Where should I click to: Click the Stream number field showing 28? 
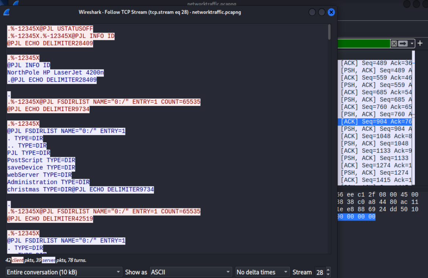(x=320, y=272)
